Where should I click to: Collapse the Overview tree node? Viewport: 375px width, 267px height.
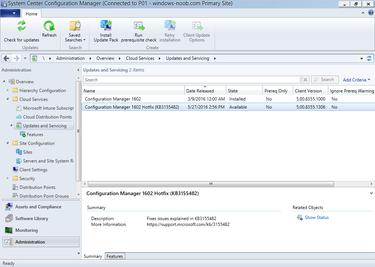click(x=4, y=81)
